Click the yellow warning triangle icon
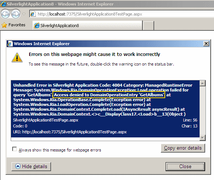The height and width of the screenshot is (180, 214). coord(17,57)
